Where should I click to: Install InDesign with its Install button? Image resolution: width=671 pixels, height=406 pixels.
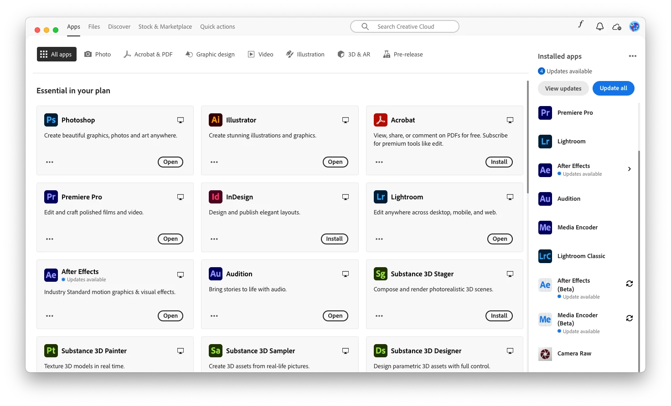click(334, 239)
